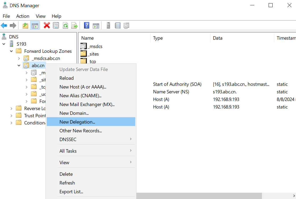Sort by the Type column header
Screen dimensions: 296x199
coord(180,38)
